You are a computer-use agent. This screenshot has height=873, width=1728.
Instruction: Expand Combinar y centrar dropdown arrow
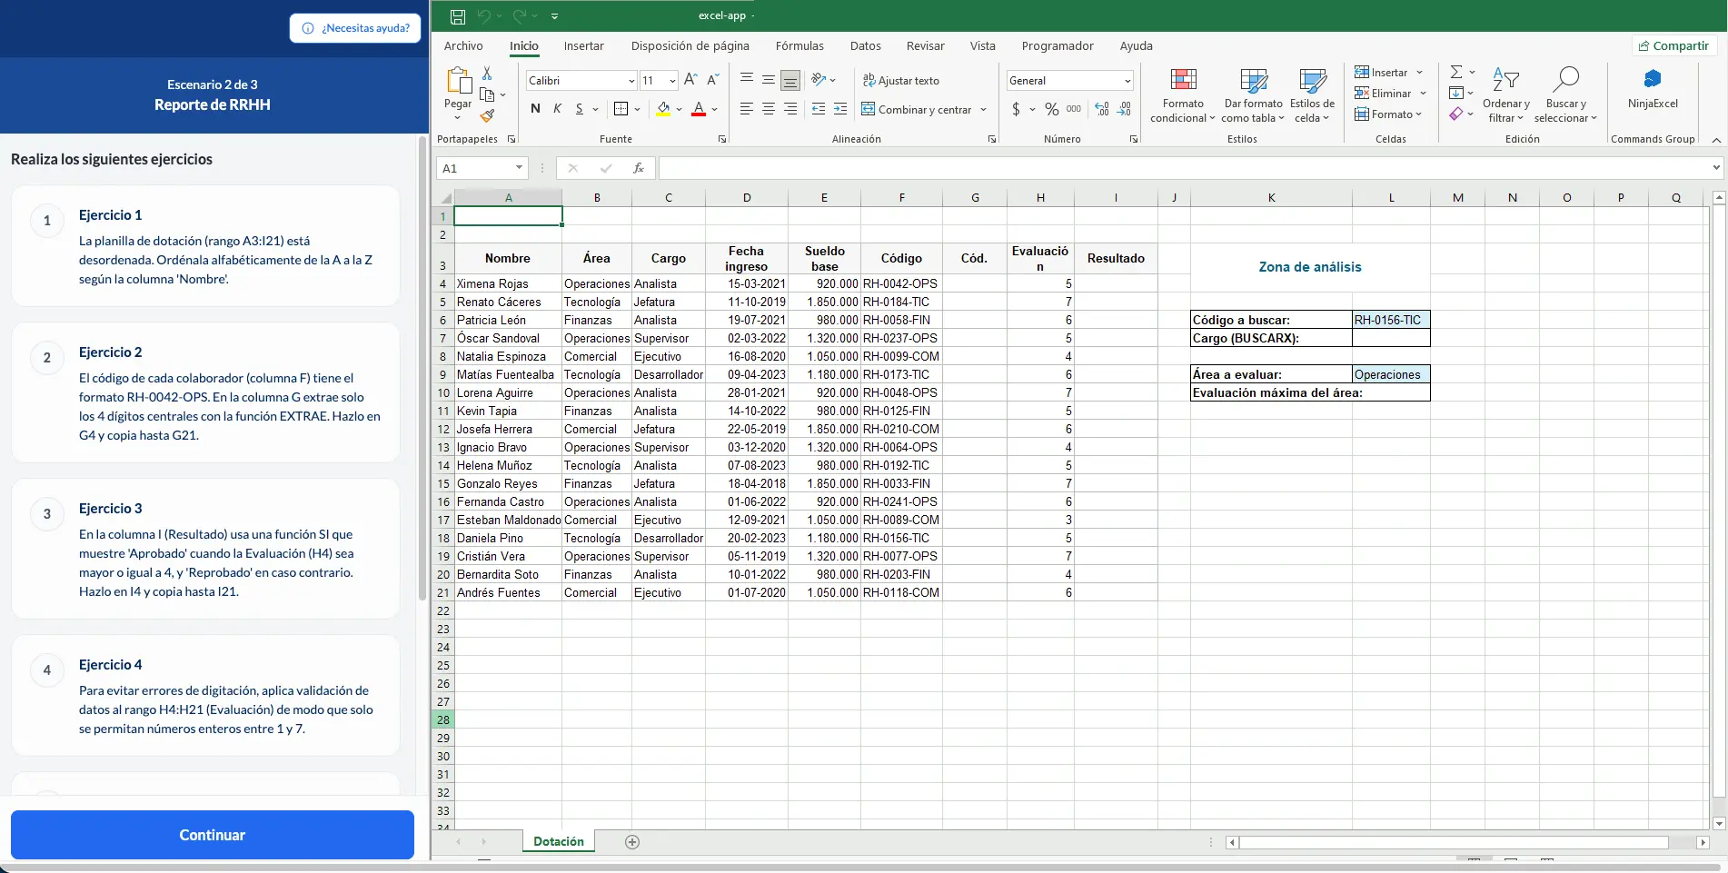983,110
